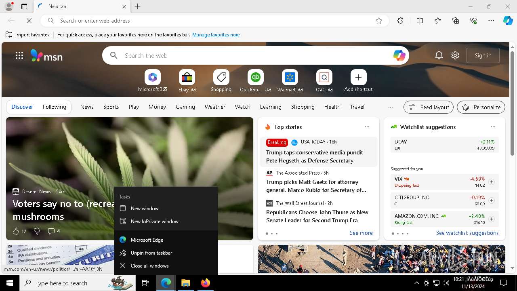
Task: Select the Discover feed tab
Action: pyautogui.click(x=22, y=107)
